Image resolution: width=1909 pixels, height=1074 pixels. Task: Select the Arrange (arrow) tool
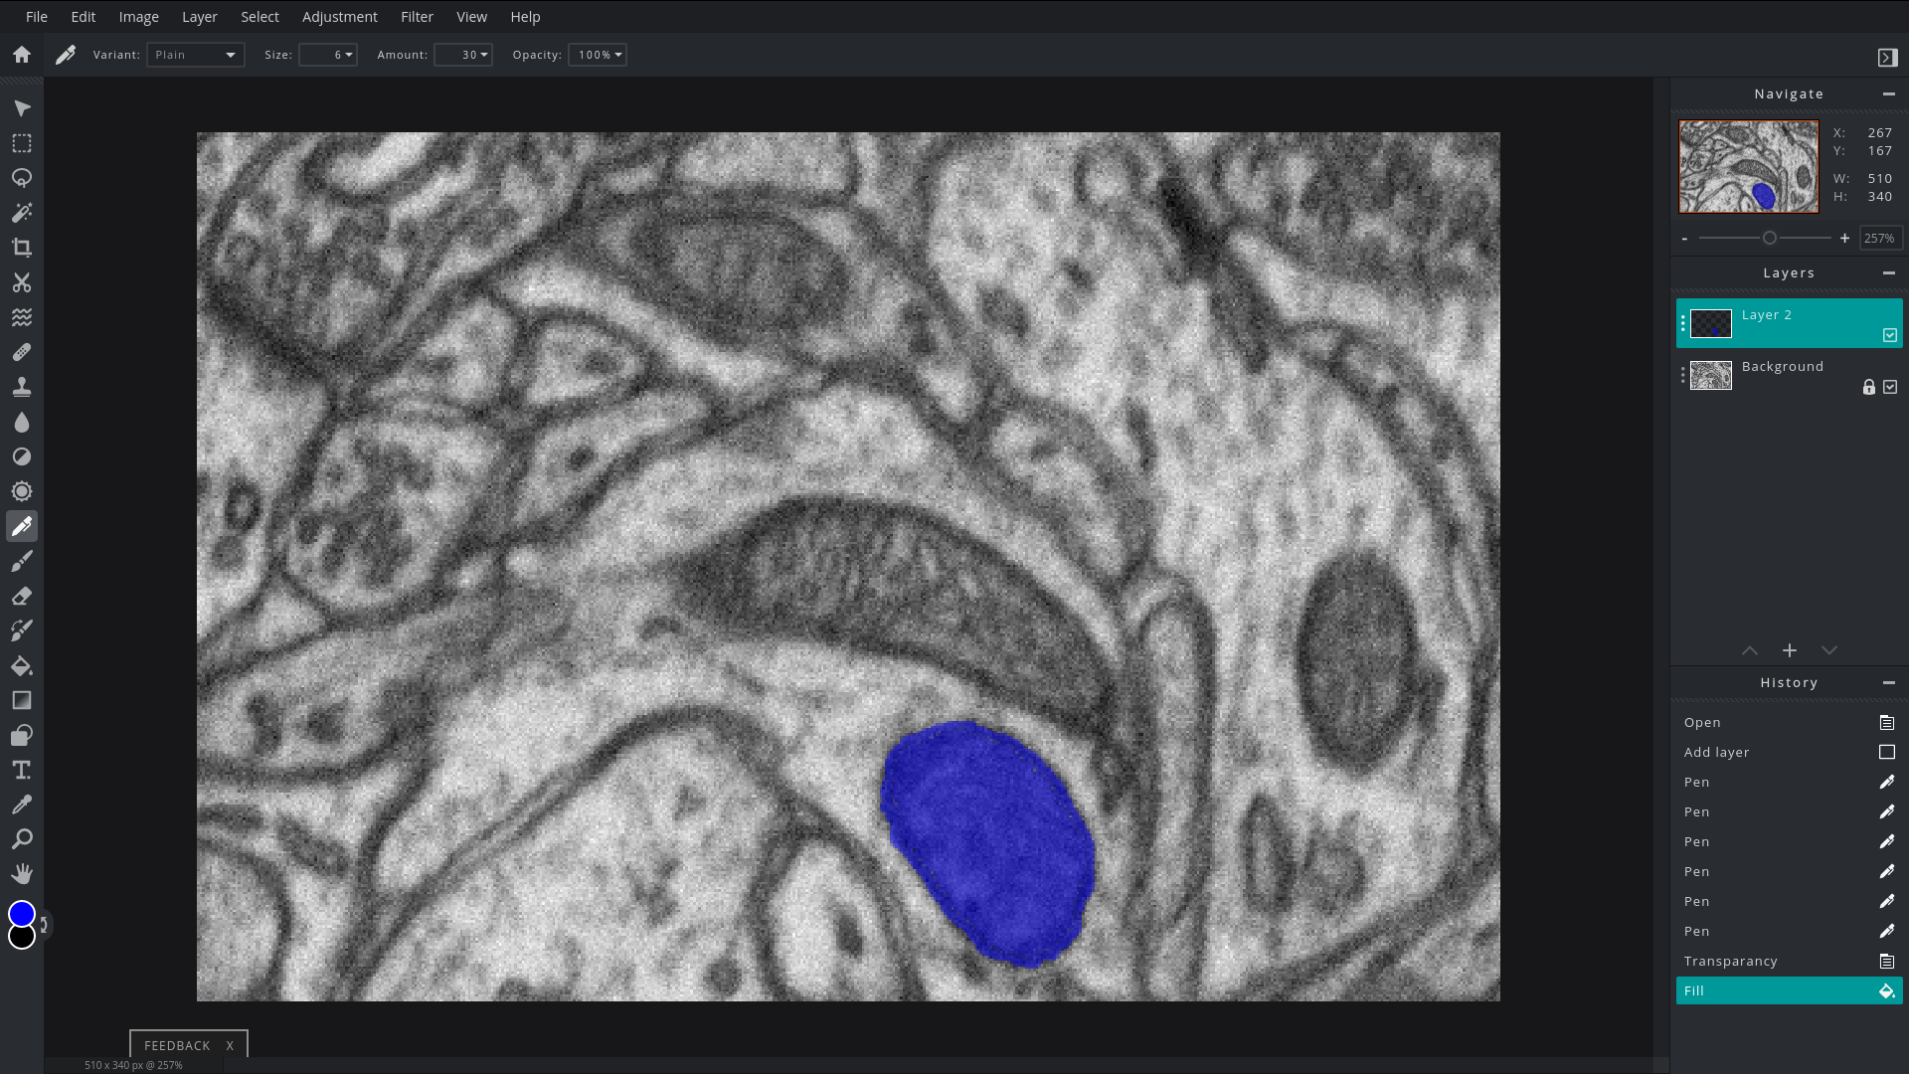click(22, 108)
